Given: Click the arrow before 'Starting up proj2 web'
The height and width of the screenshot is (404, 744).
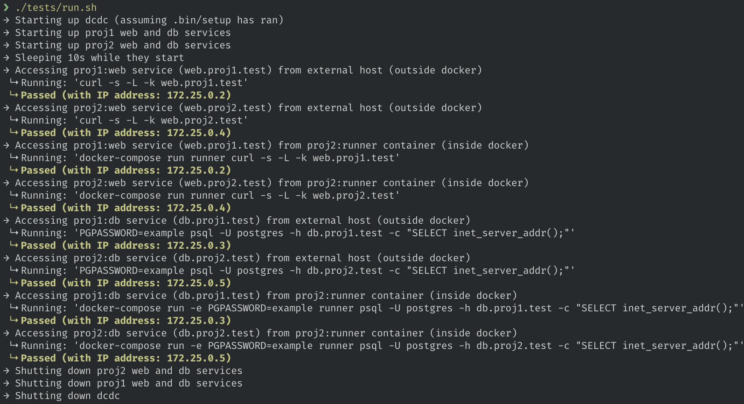Looking at the screenshot, I should (6, 45).
